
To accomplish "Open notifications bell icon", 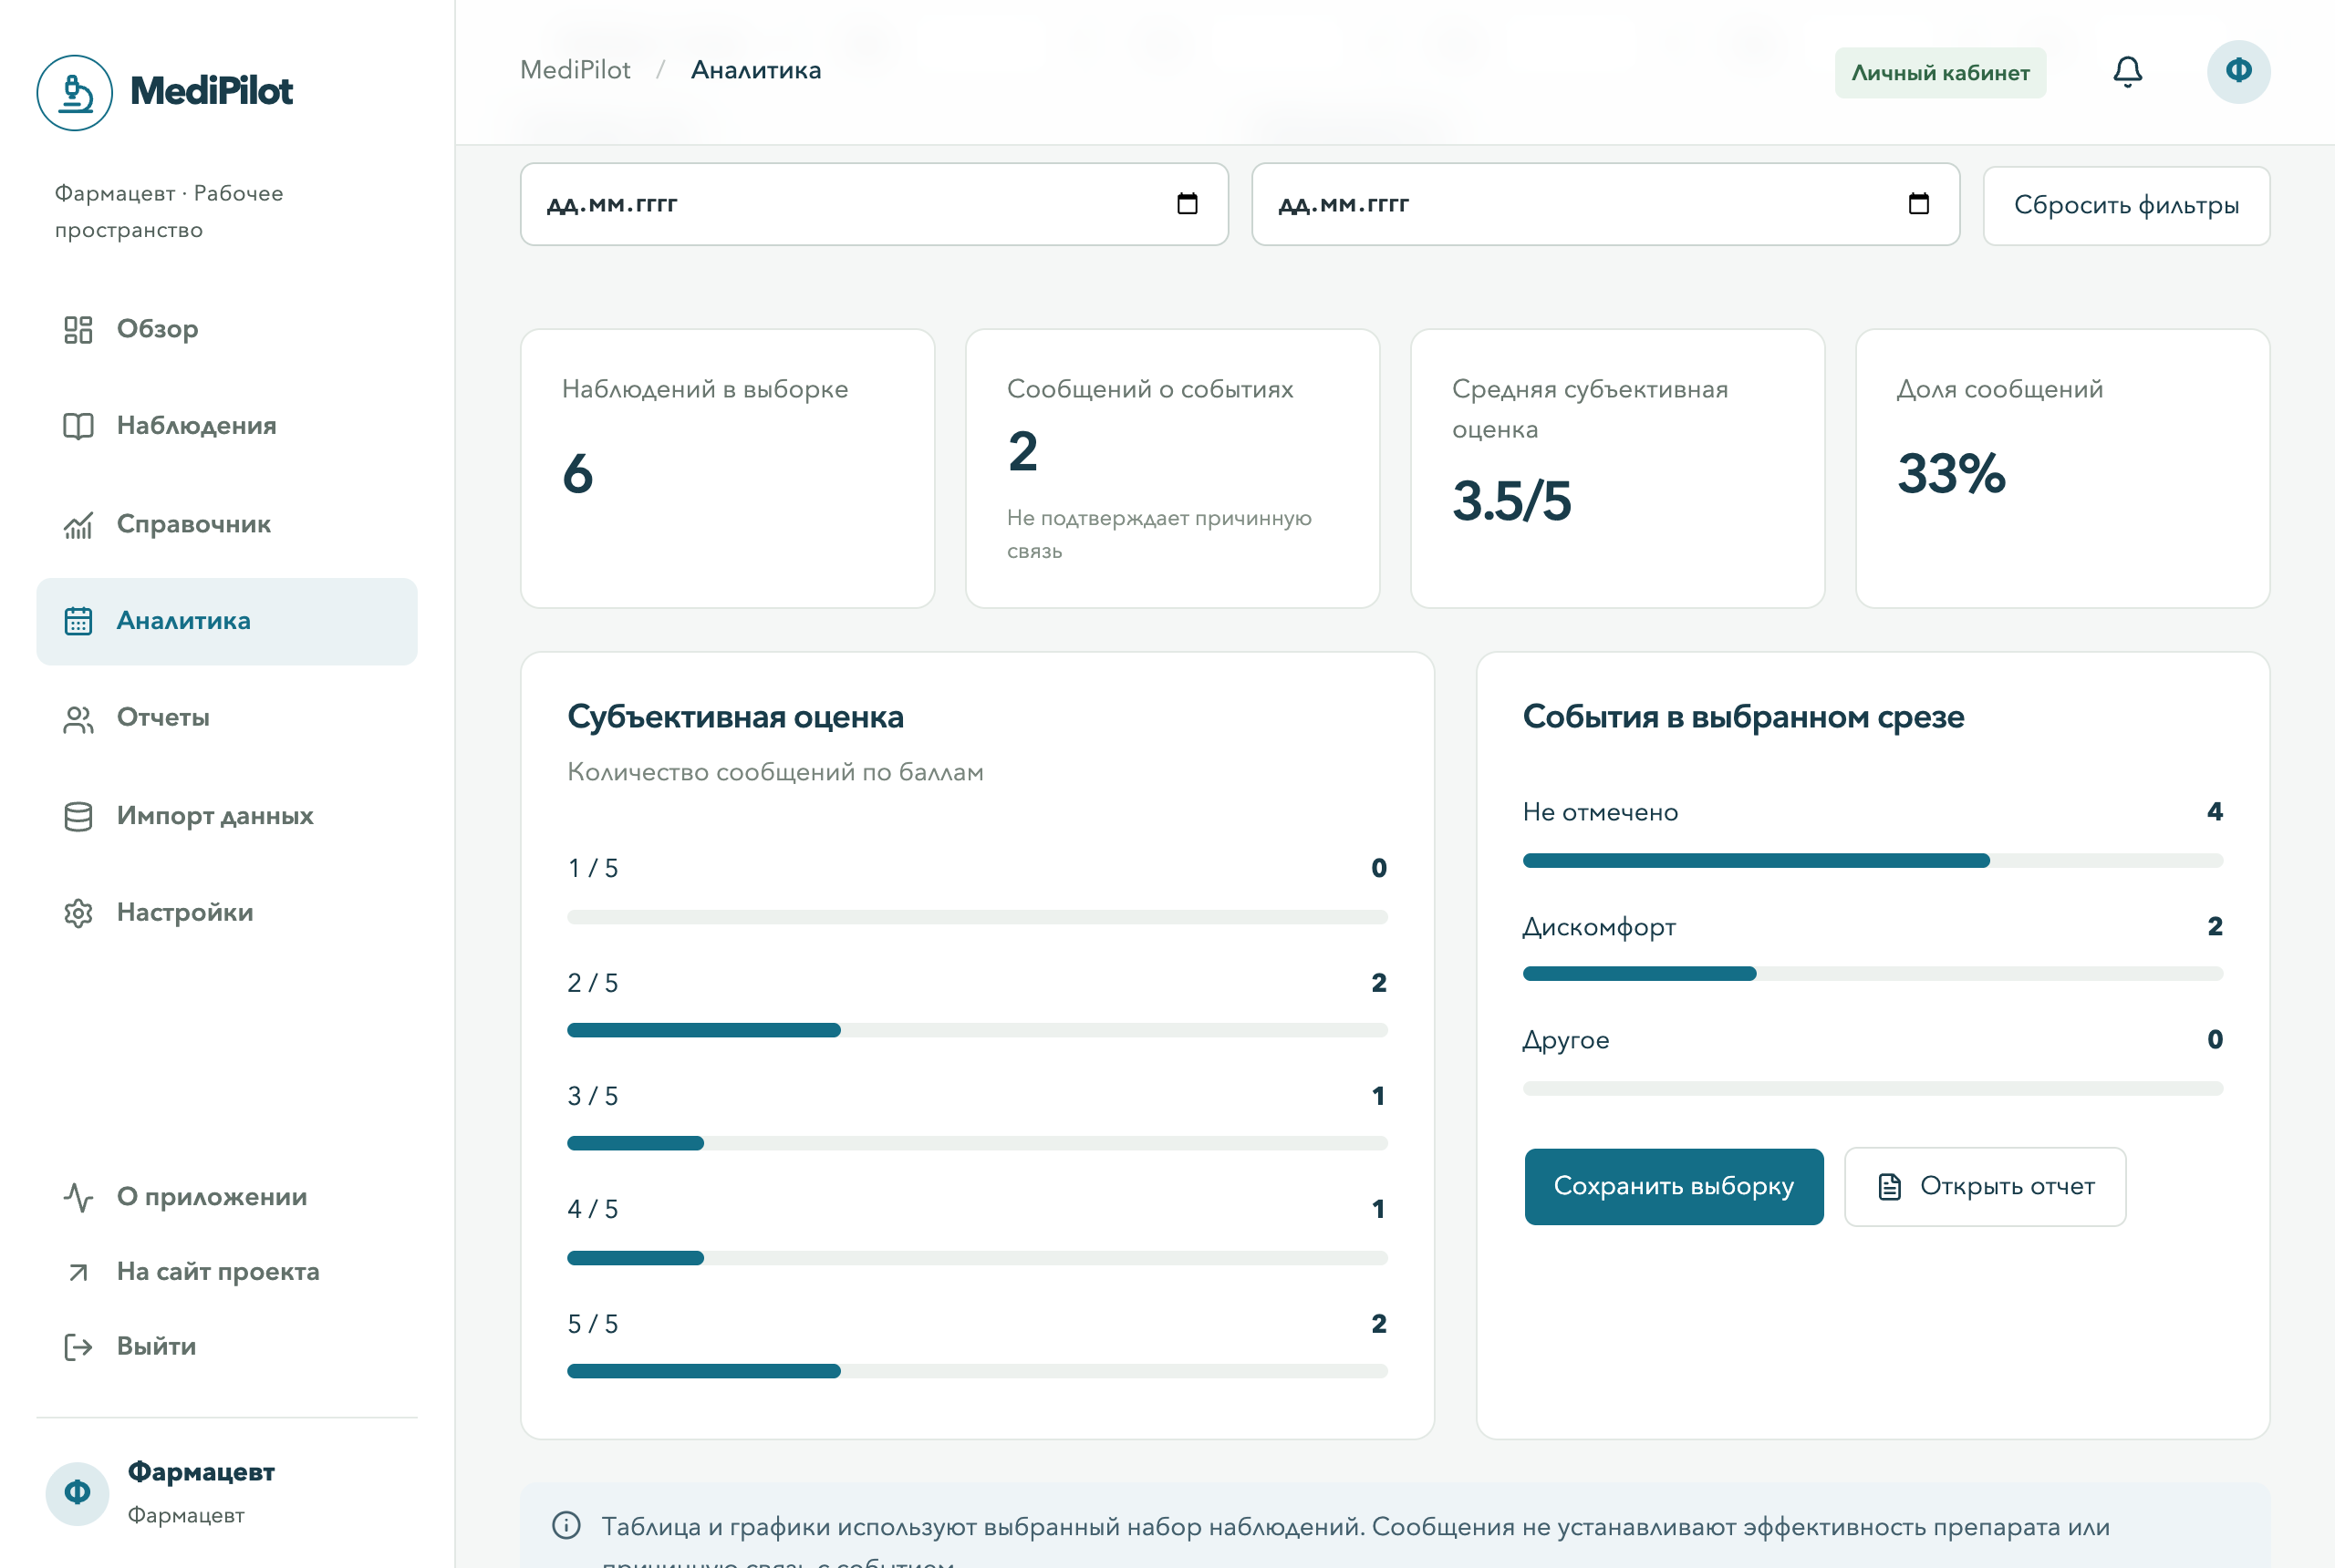I will (2127, 72).
